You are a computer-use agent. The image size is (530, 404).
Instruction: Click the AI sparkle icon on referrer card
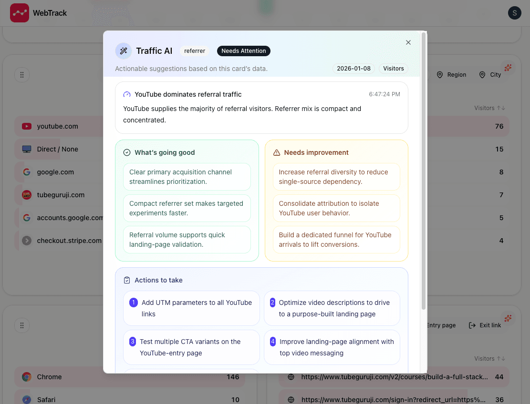pyautogui.click(x=508, y=68)
